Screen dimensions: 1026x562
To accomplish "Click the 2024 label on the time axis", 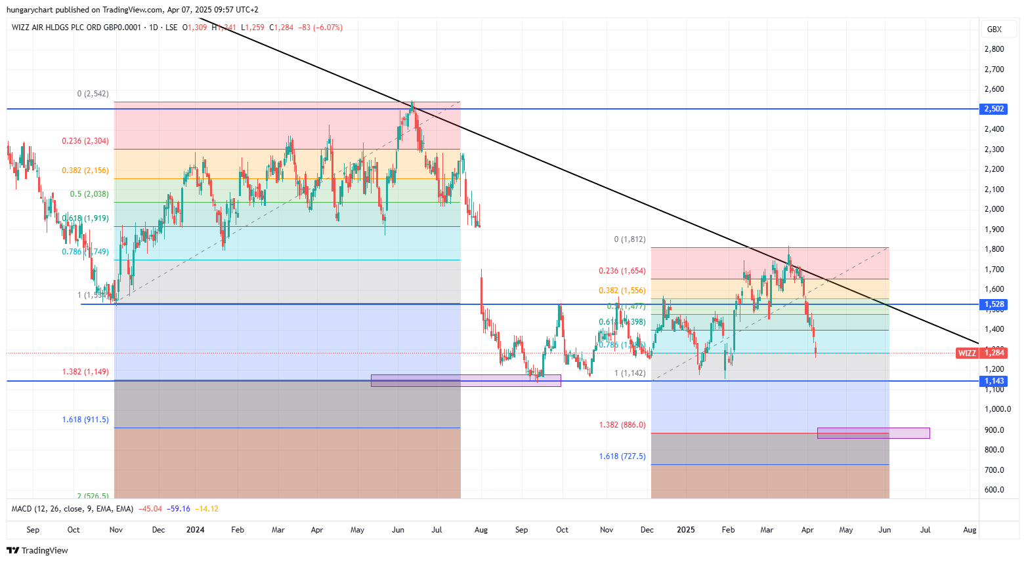I will pyautogui.click(x=195, y=530).
